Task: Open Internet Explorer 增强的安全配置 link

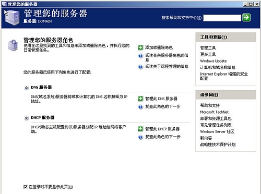Action: (x=224, y=76)
